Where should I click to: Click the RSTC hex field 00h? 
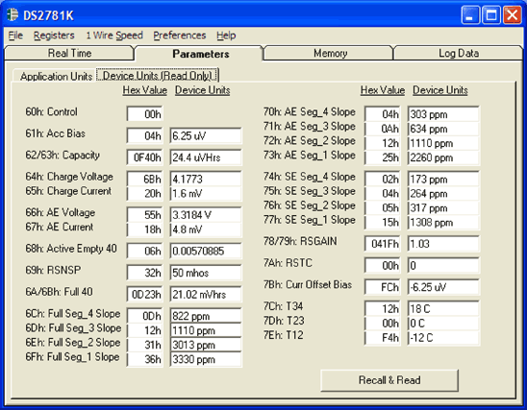[x=383, y=265]
